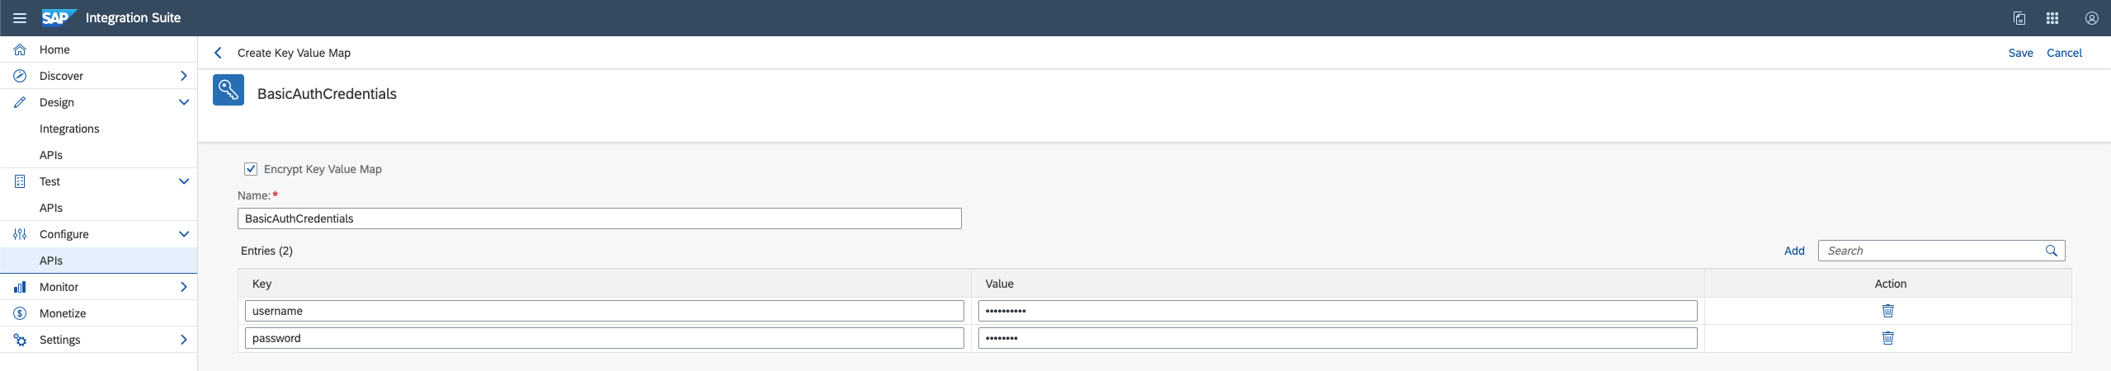Delete the username entry row
The height and width of the screenshot is (371, 2111).
pyautogui.click(x=1887, y=311)
